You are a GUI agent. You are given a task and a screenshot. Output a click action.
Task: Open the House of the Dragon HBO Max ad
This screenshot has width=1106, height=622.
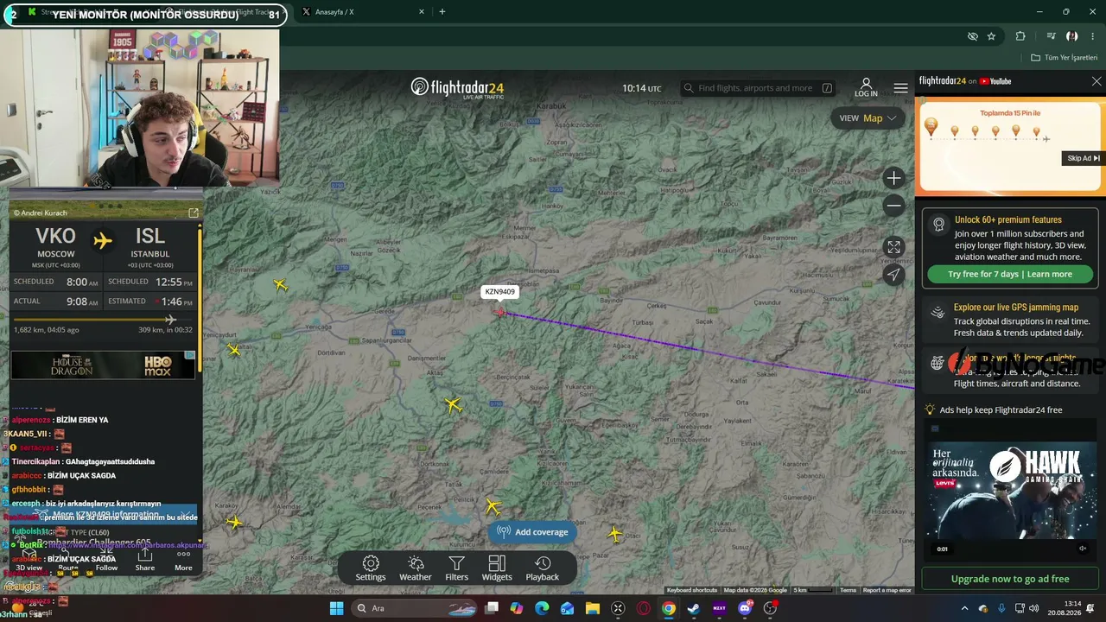point(103,365)
